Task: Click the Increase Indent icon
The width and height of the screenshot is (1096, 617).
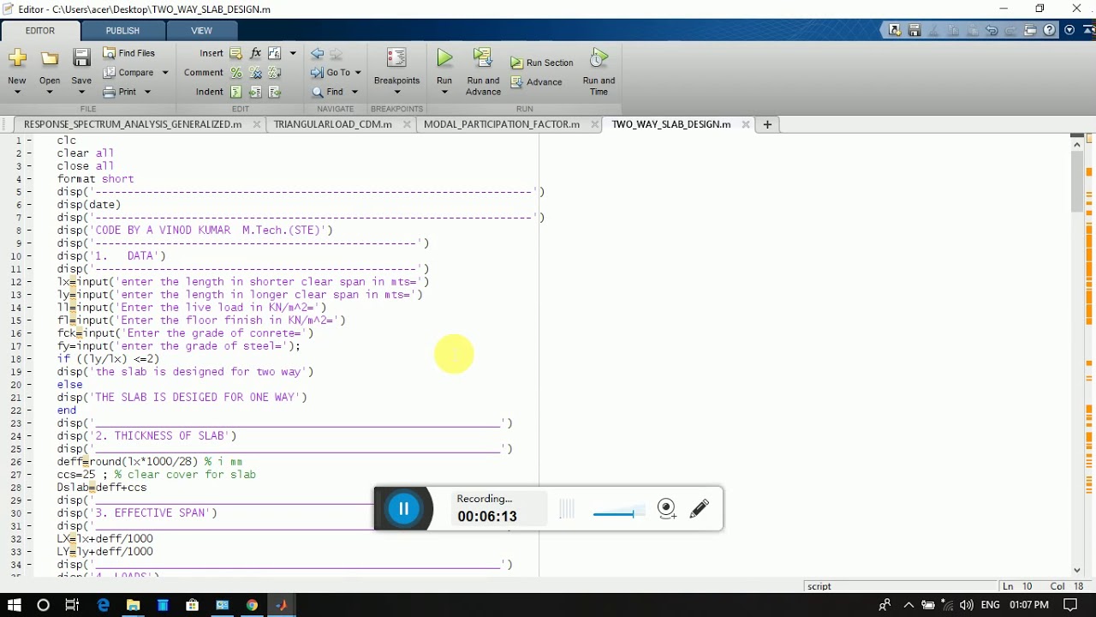Action: (x=255, y=92)
